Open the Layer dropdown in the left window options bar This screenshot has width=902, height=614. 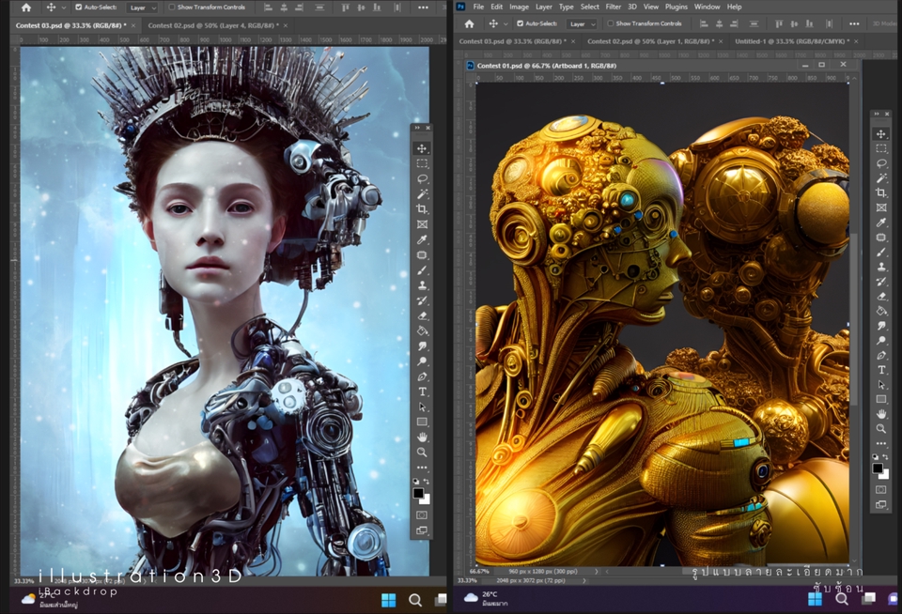(143, 8)
